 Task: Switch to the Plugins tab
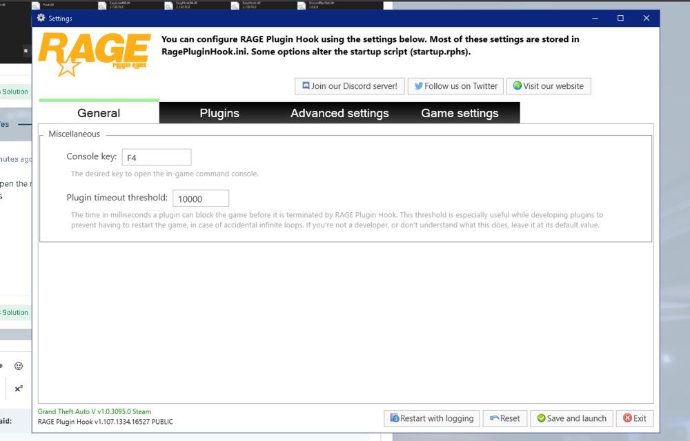219,112
